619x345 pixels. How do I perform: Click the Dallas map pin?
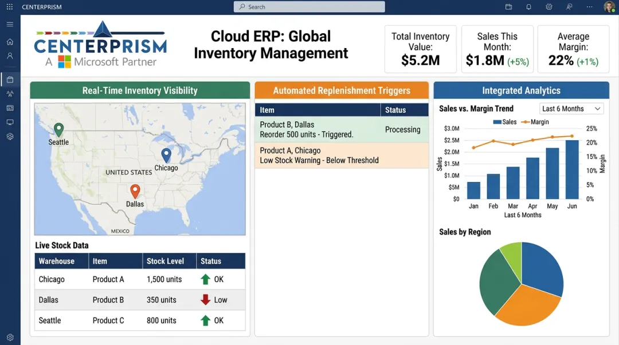[x=135, y=191]
